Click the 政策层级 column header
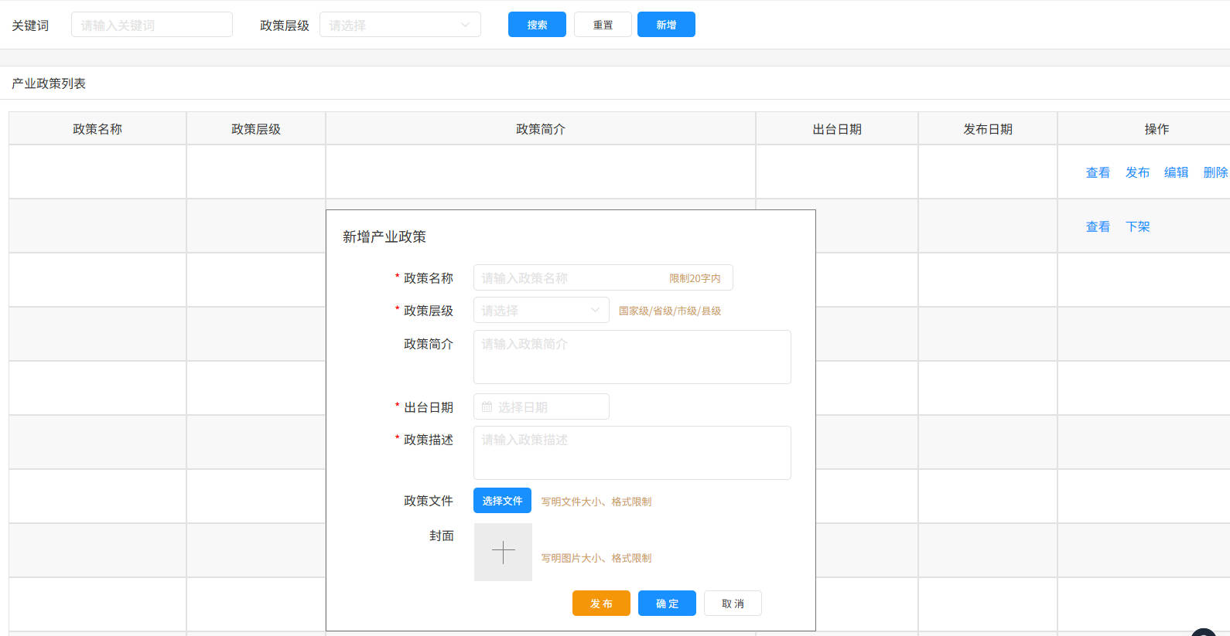This screenshot has height=636, width=1230. (x=256, y=129)
